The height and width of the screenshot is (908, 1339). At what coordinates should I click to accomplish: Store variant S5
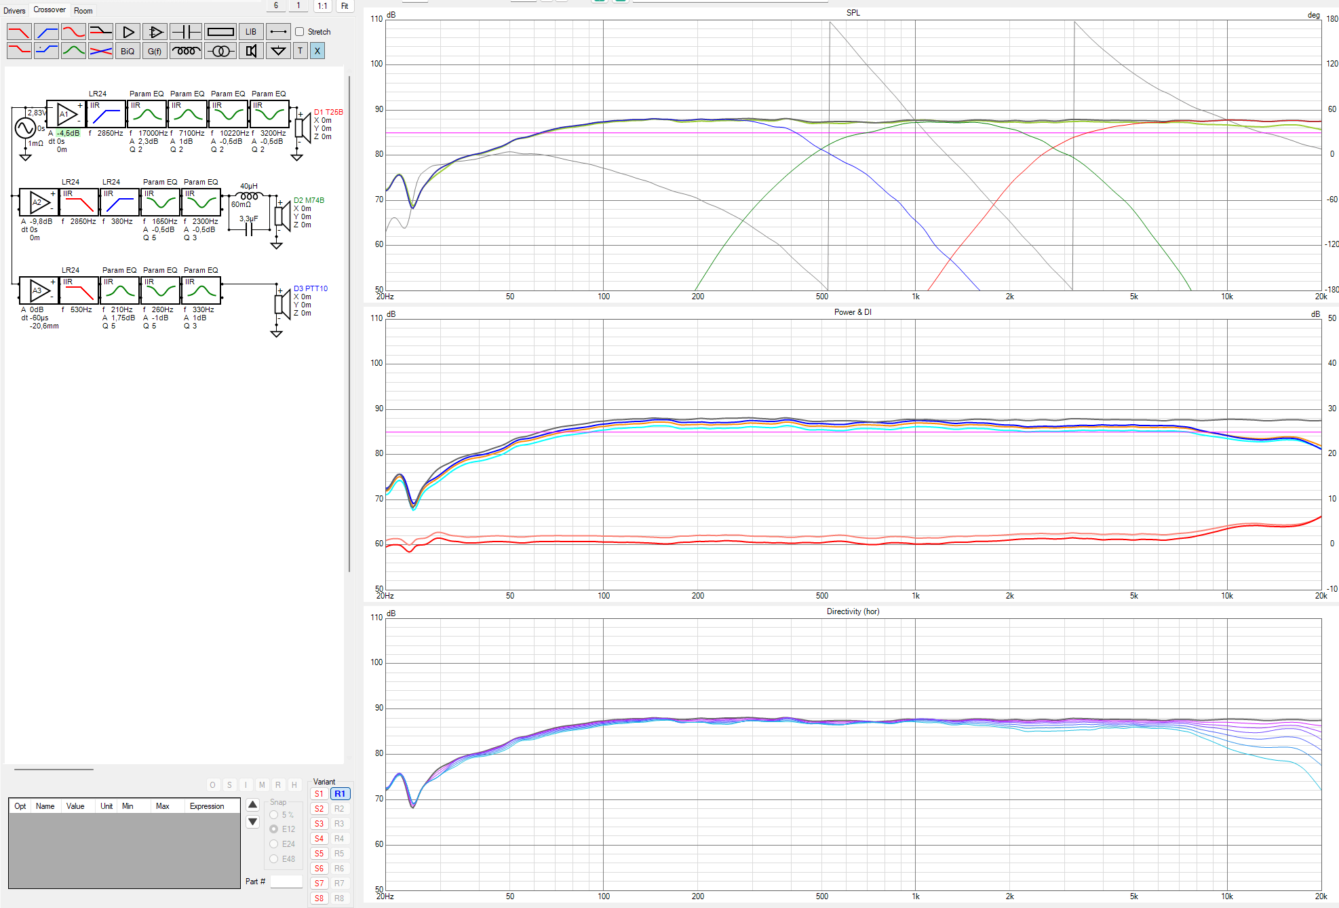pos(319,854)
